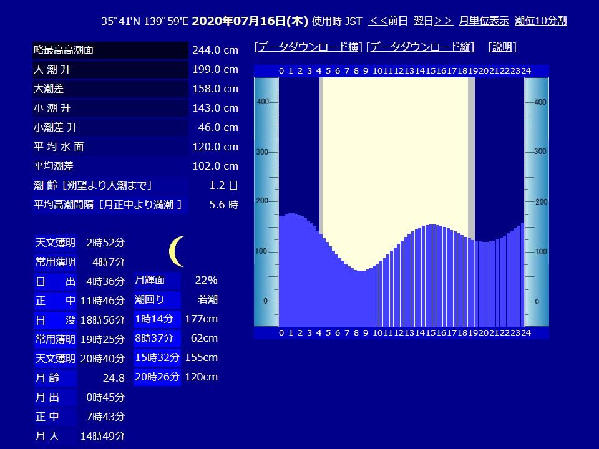This screenshot has height=449, width=599.
Task: Click the value 120.0 cm
Action: 215,147
